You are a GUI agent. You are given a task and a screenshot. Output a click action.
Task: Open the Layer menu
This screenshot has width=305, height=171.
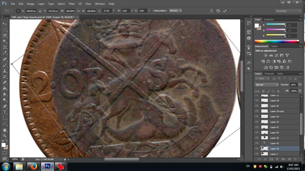[x=41, y=4]
